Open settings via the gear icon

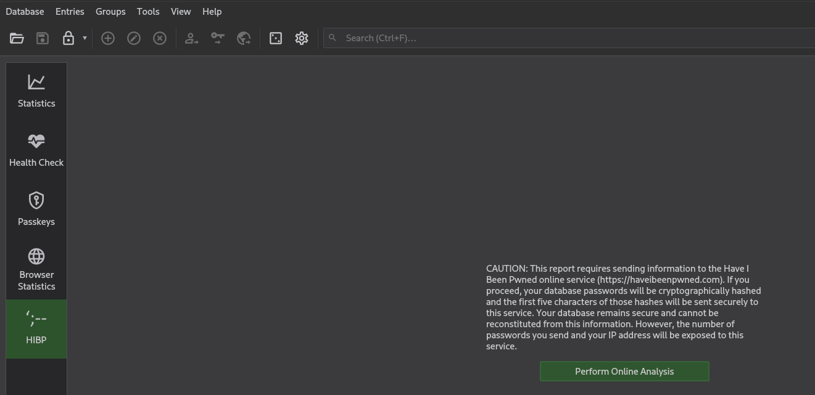[x=302, y=38]
